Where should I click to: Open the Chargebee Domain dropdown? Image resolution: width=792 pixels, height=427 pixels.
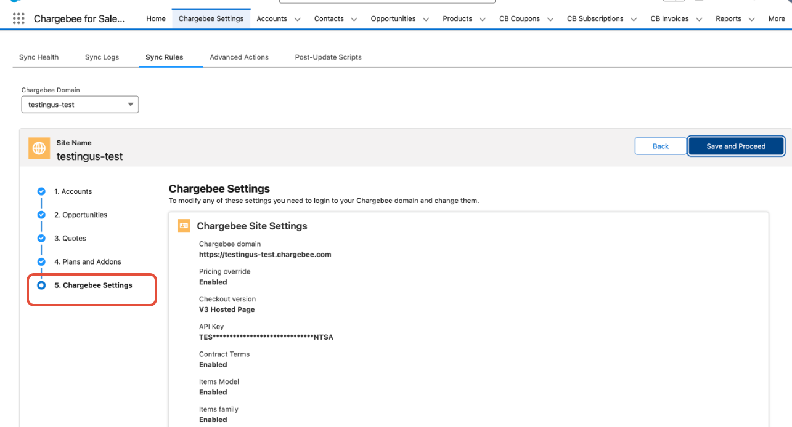pos(80,105)
